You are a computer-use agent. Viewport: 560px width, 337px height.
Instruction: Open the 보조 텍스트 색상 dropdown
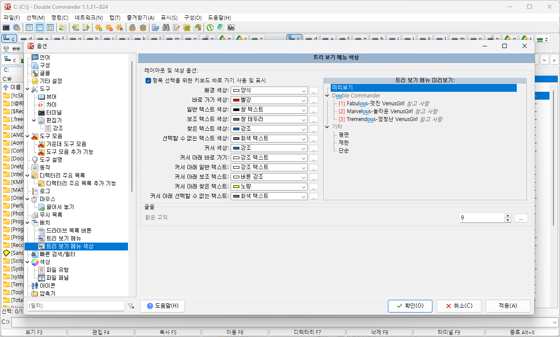[269, 119]
